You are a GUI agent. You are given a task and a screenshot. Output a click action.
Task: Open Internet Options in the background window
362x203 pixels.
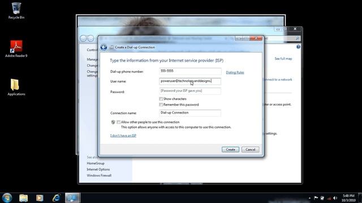tap(98, 169)
